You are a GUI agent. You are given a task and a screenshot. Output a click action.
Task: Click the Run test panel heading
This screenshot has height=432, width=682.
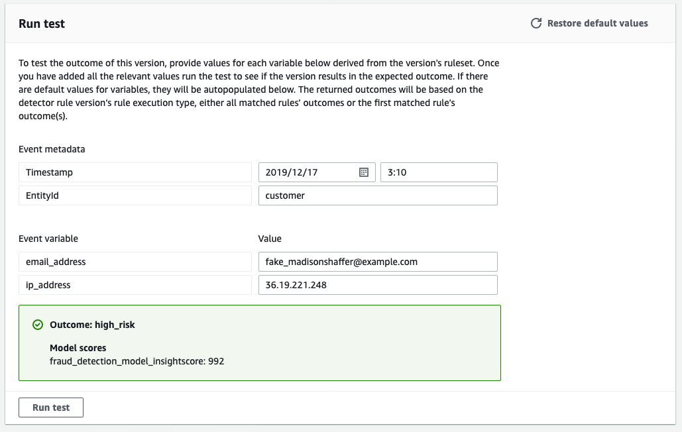(42, 24)
